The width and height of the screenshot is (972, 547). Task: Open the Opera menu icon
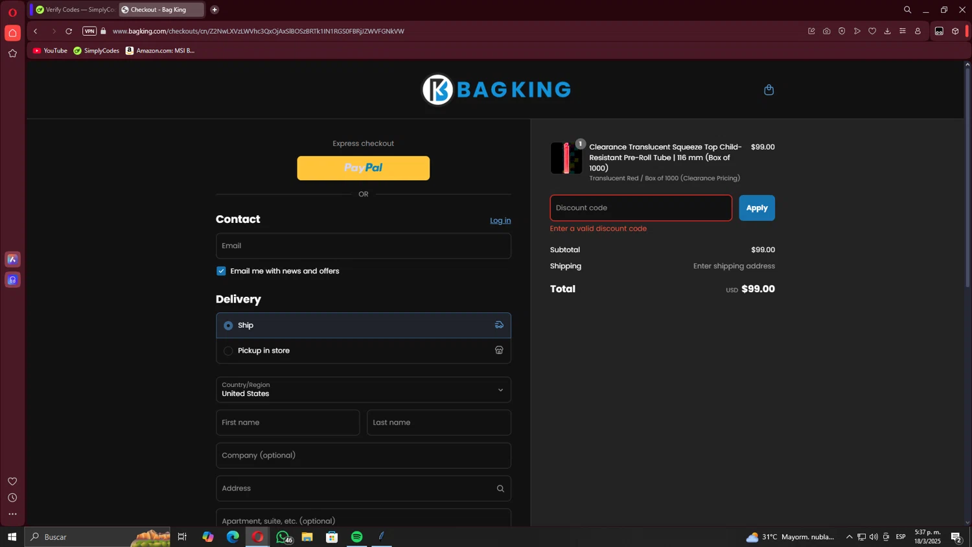pyautogui.click(x=12, y=12)
